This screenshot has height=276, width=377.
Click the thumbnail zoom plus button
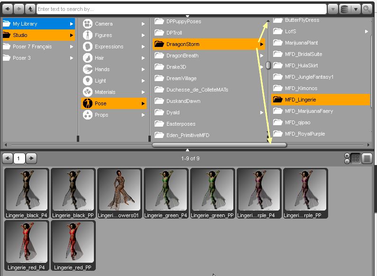(347, 156)
